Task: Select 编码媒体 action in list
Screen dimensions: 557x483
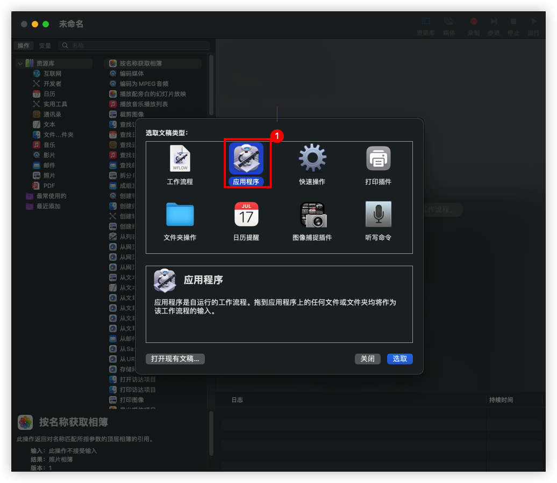Action: click(x=132, y=74)
